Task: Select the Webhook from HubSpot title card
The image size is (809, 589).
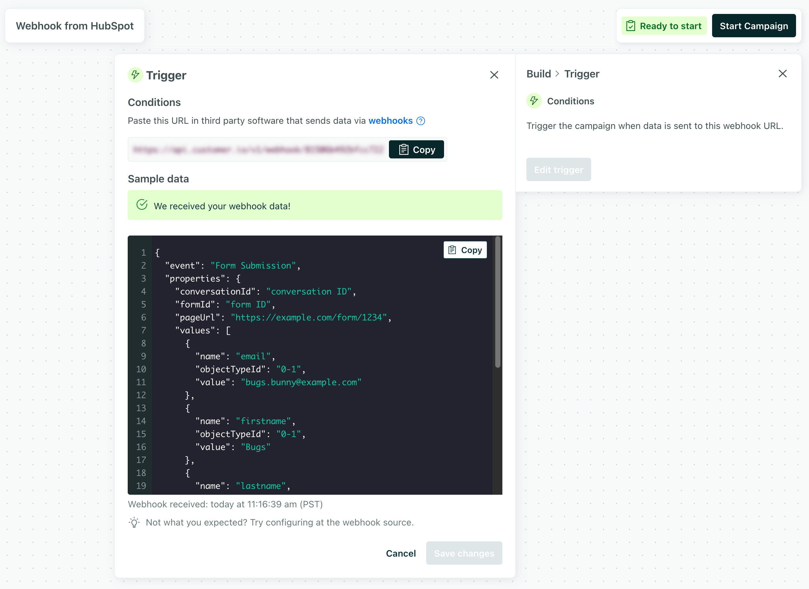Action: click(x=75, y=25)
